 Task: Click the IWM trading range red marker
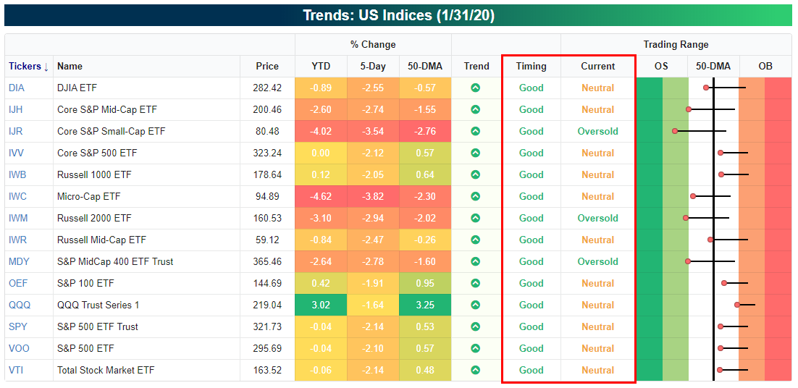click(x=686, y=218)
